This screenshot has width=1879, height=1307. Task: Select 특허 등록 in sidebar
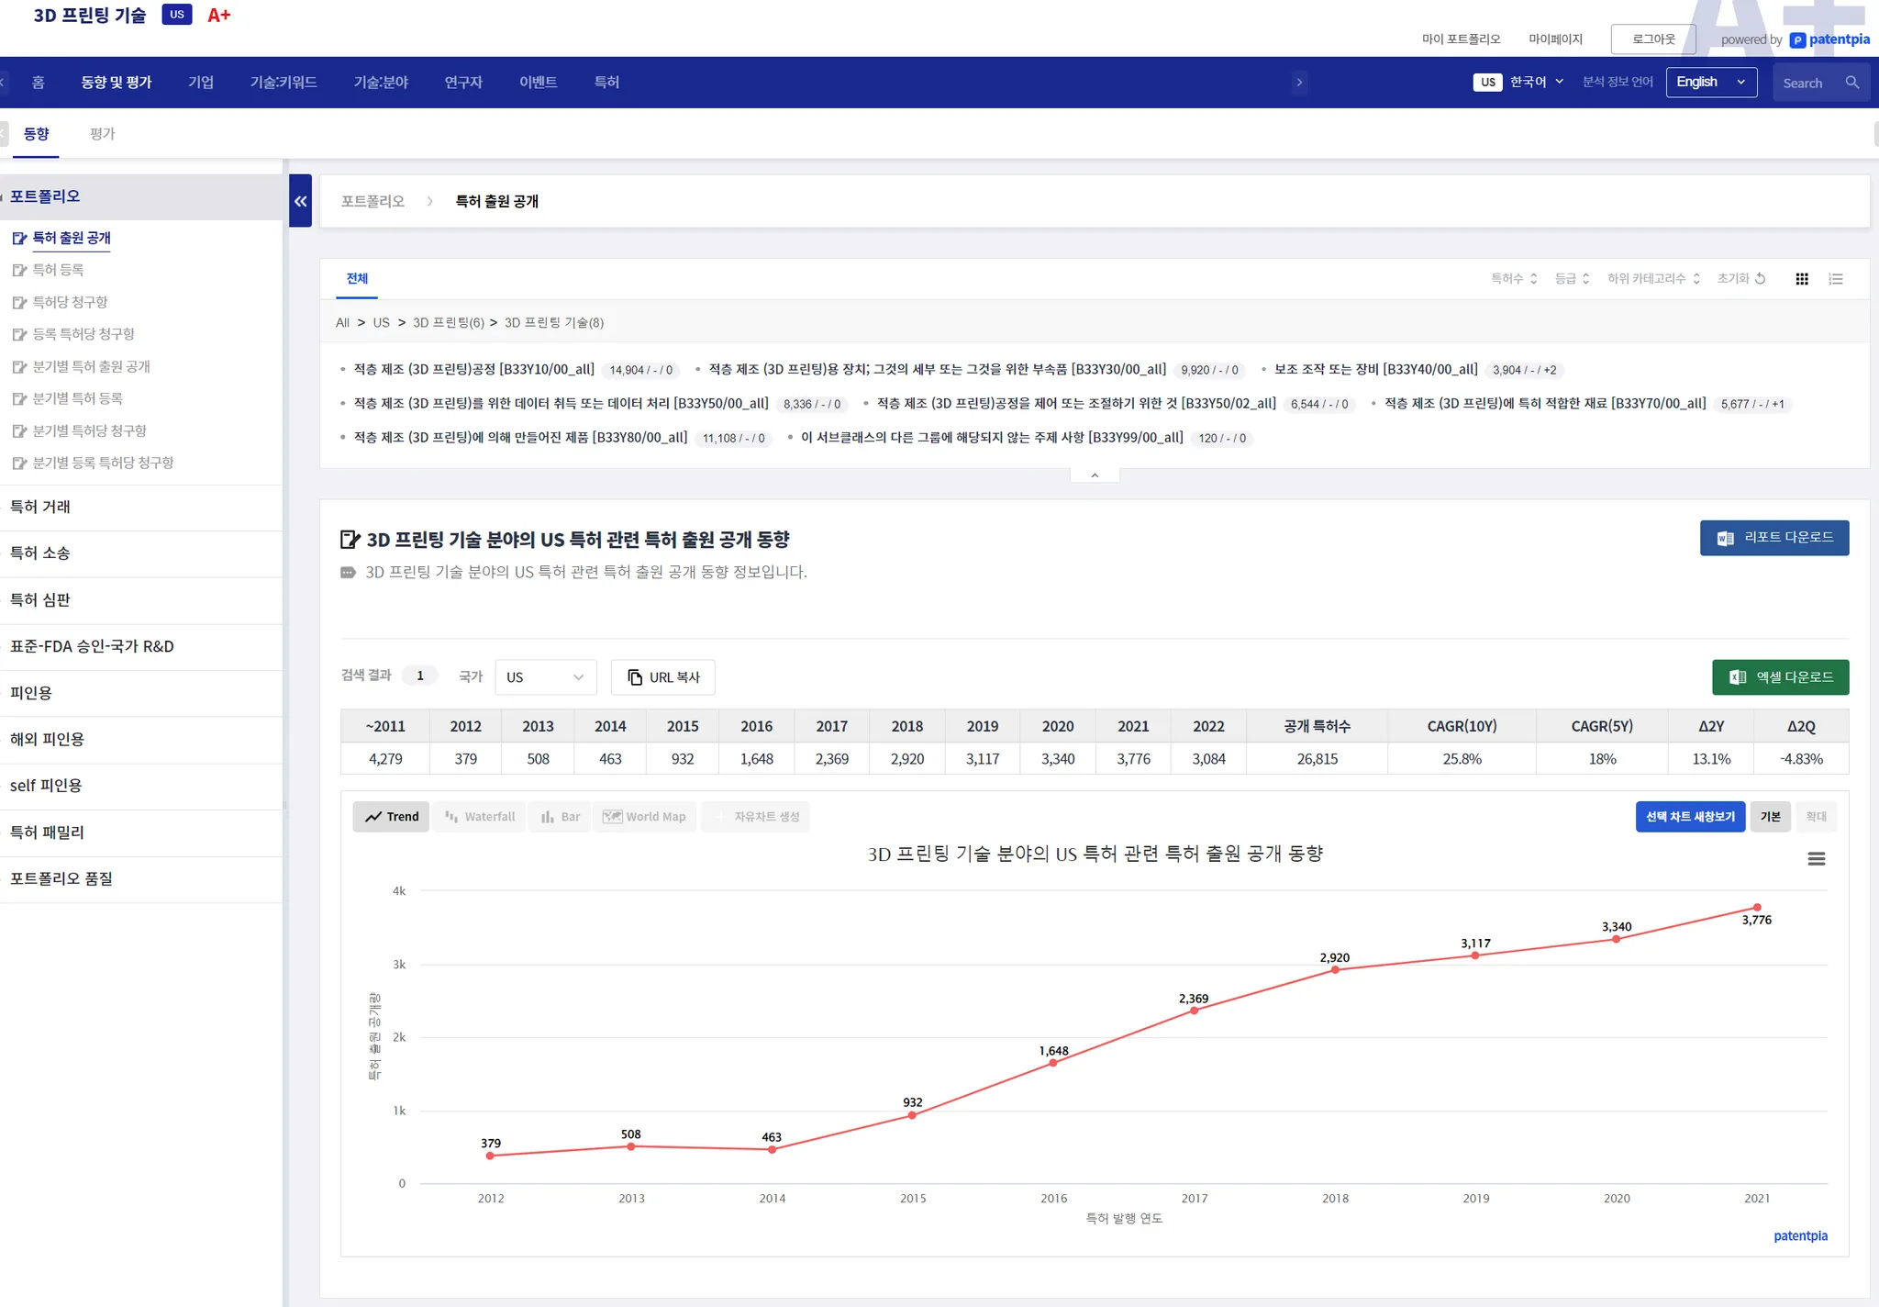[x=58, y=270]
